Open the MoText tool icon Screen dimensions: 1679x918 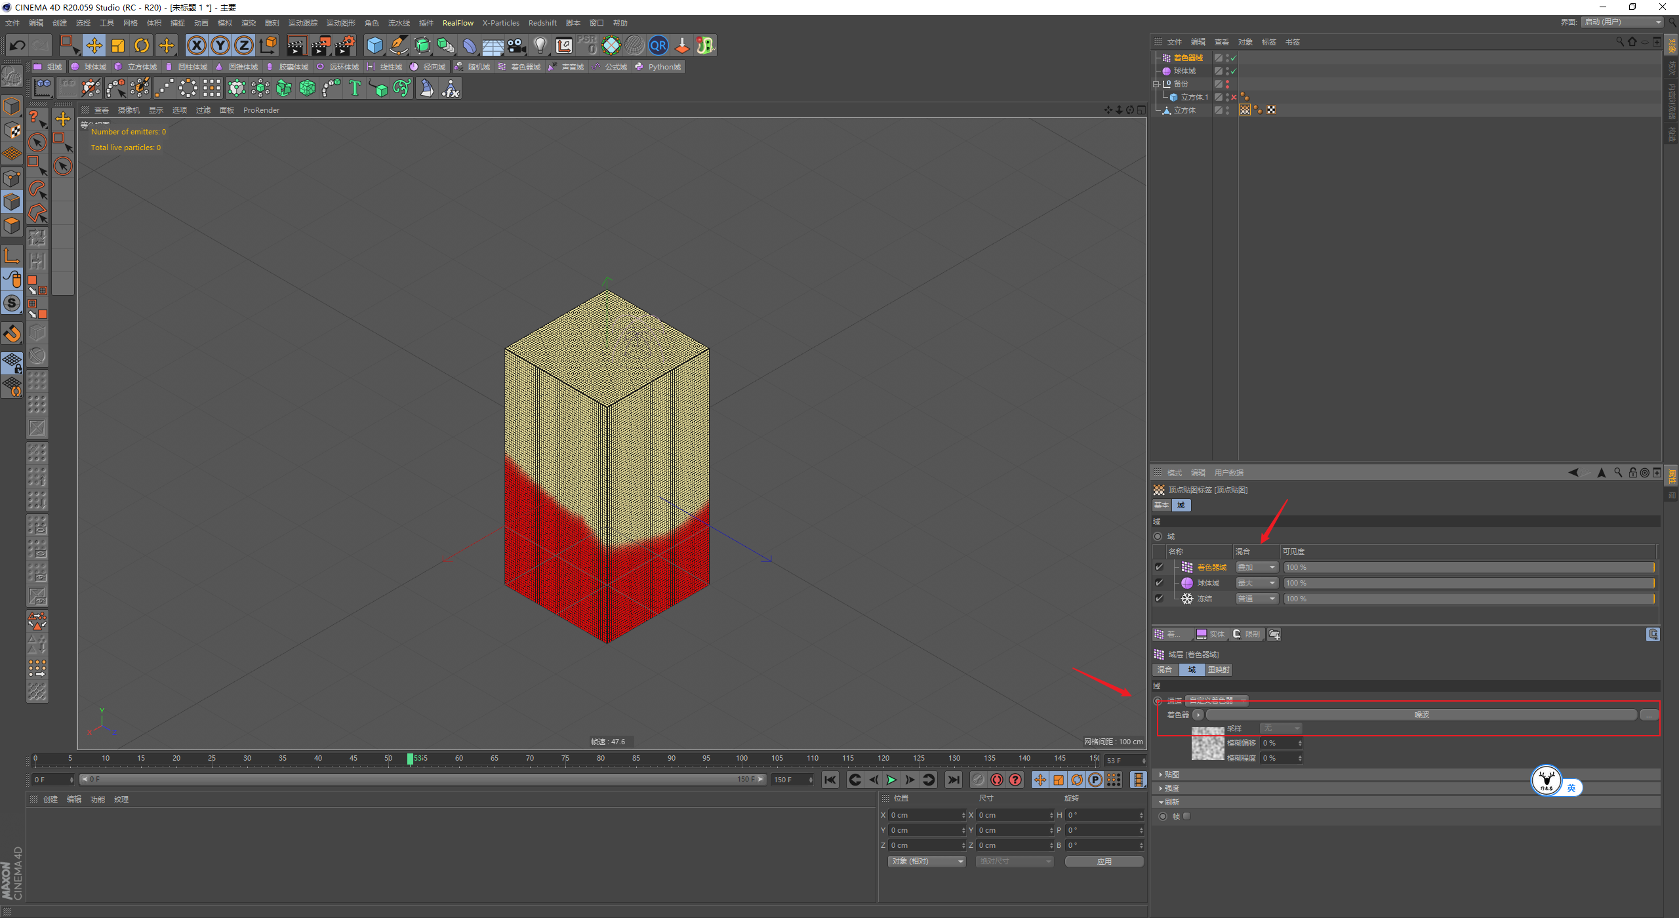pos(355,88)
